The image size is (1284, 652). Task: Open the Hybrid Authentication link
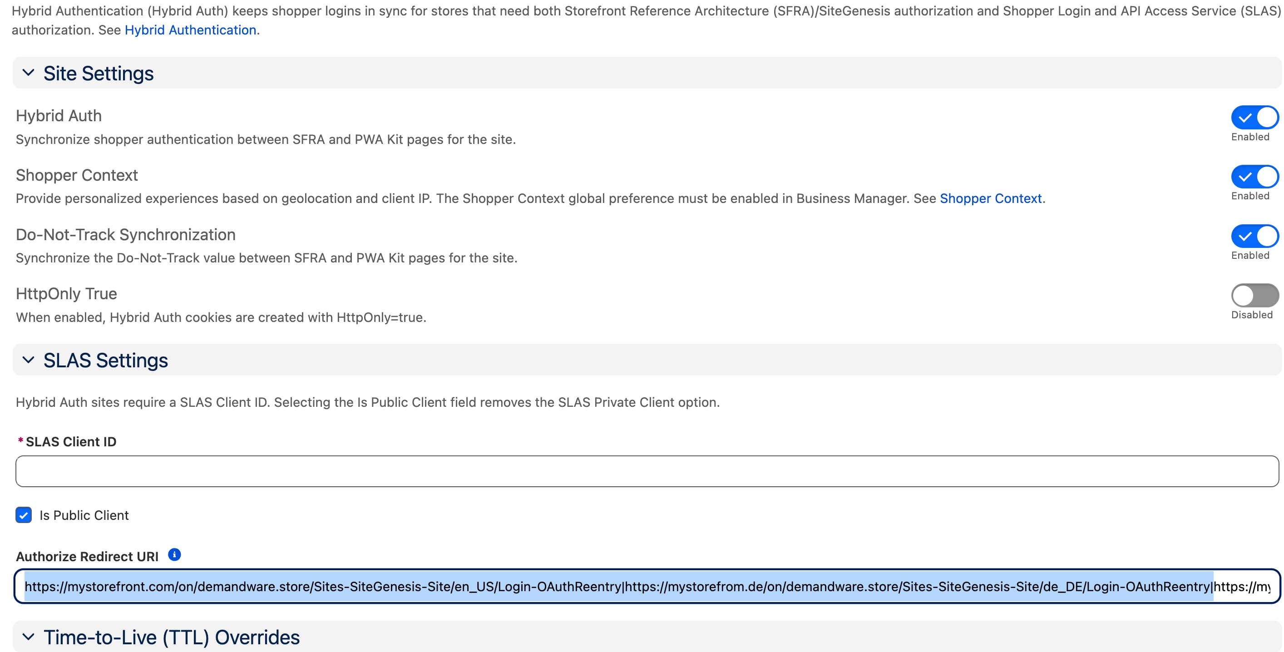click(190, 30)
